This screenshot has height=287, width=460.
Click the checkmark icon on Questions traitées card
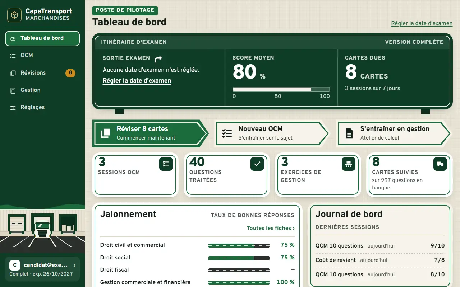(x=257, y=164)
